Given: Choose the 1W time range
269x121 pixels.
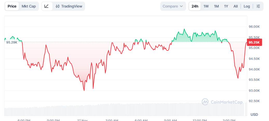Looking at the screenshot, I should coord(206,6).
